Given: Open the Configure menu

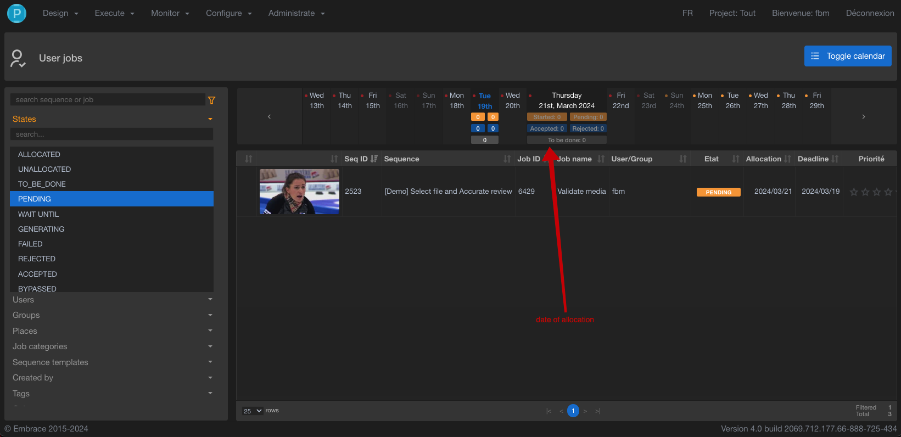Looking at the screenshot, I should [229, 13].
